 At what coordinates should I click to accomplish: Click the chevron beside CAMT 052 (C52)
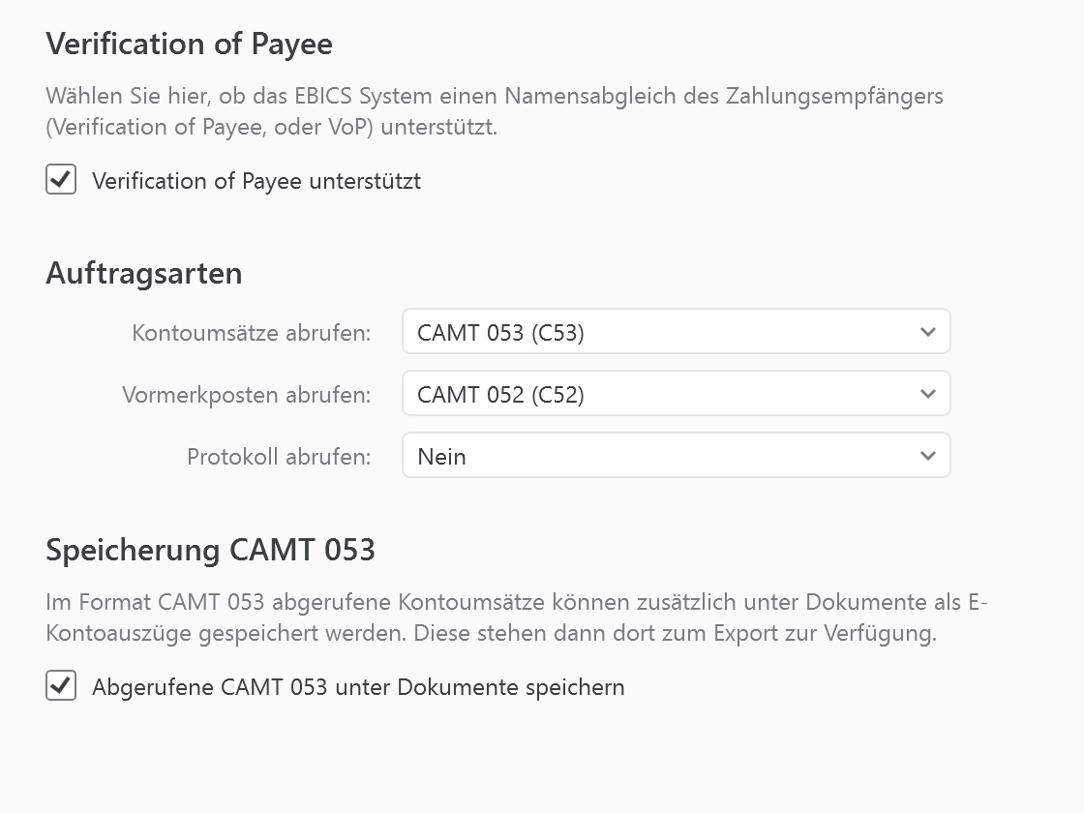927,393
